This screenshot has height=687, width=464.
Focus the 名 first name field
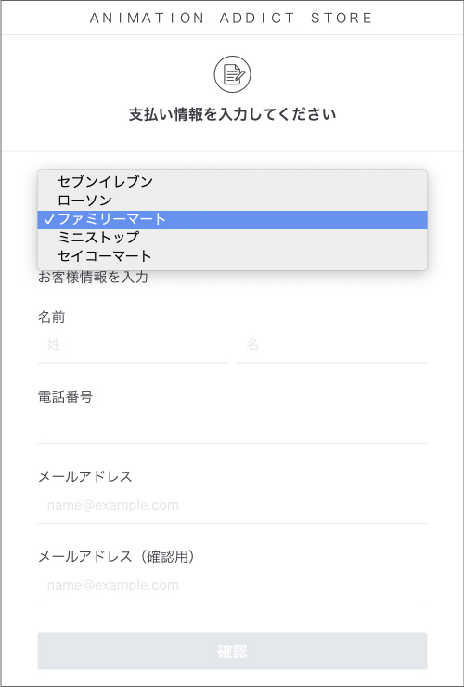pyautogui.click(x=331, y=345)
